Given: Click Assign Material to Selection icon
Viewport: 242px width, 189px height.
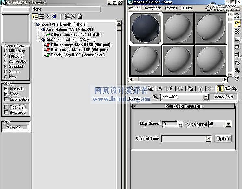Looking at the screenshot, I should click(x=151, y=89).
